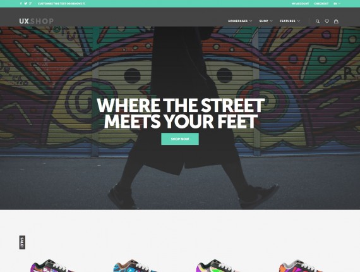Go to My Account link
The width and height of the screenshot is (360, 272).
click(300, 4)
